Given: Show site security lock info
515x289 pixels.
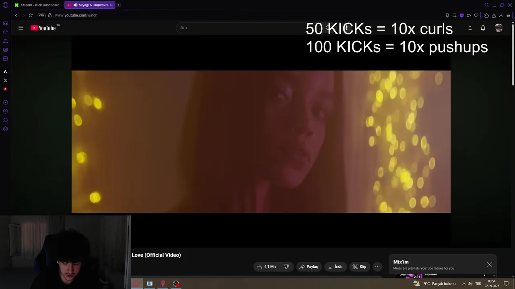Looking at the screenshot, I should (x=50, y=15).
